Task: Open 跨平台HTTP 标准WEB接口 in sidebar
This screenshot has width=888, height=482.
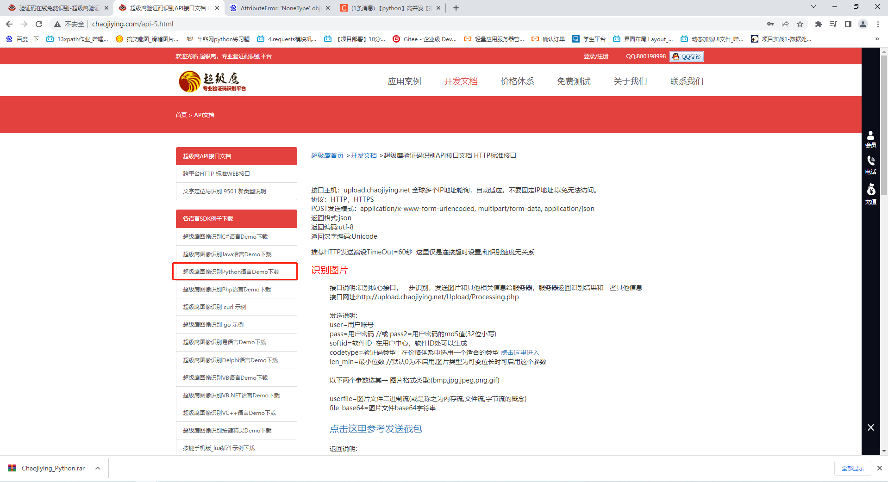Action: pyautogui.click(x=236, y=174)
